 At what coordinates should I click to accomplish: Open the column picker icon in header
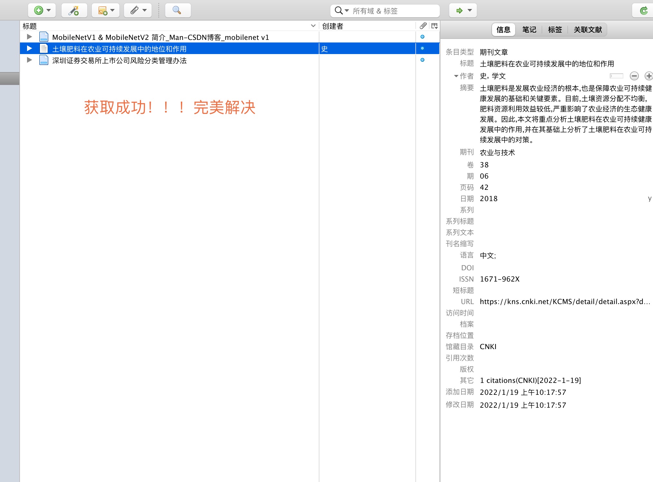tap(434, 26)
